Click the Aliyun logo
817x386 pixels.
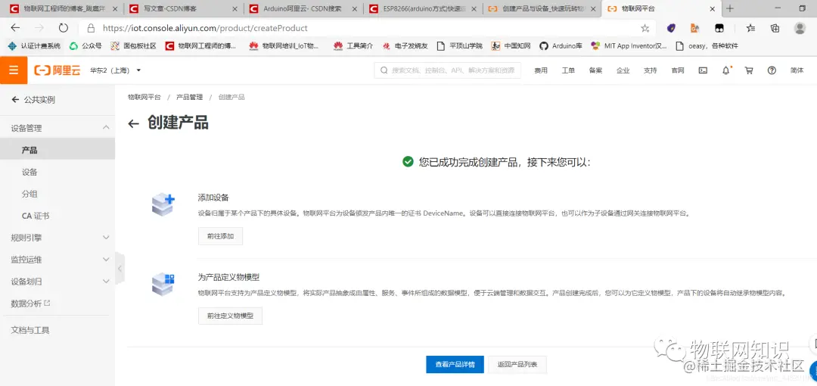coord(57,70)
